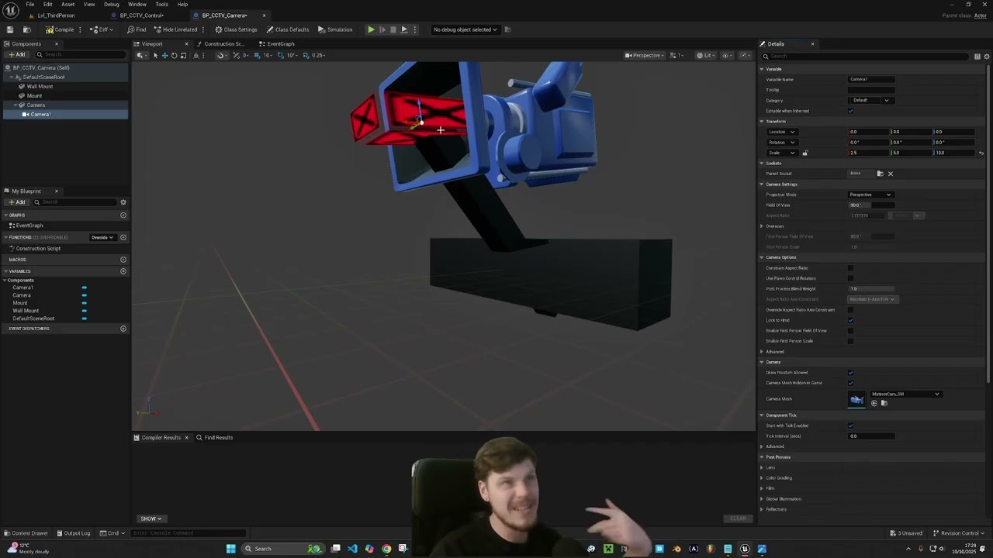The width and height of the screenshot is (993, 558).
Task: Switch to the BP_CCTV_Control tab
Action: pyautogui.click(x=141, y=15)
